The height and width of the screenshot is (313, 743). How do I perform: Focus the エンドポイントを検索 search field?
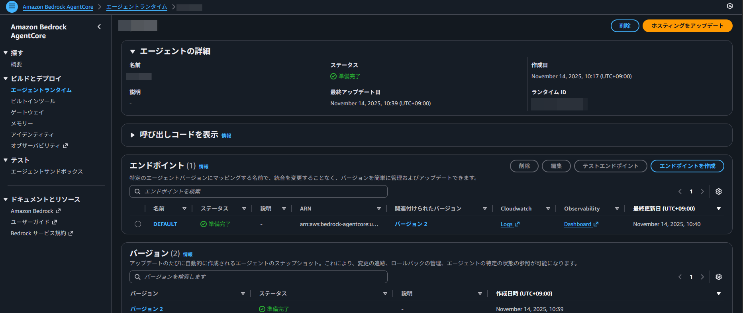[259, 191]
